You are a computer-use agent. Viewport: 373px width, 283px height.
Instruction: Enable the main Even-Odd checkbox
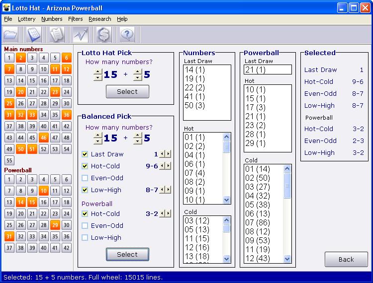[x=85, y=178]
